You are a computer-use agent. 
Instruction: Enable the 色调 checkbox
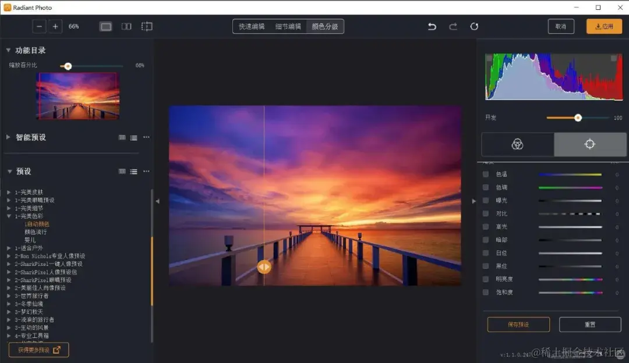tap(486, 187)
